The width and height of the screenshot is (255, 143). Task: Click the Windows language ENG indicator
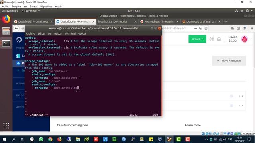[230, 139]
